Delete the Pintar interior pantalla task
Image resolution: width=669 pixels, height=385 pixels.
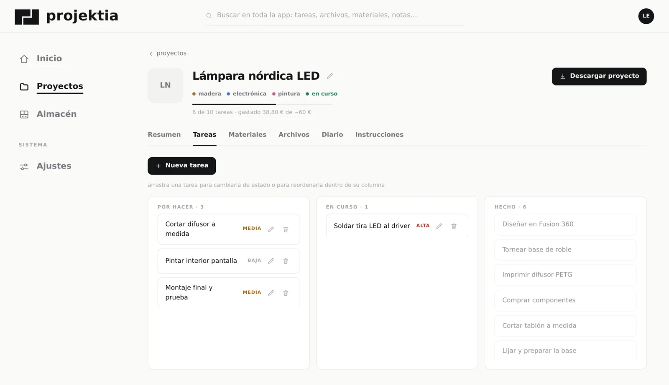coord(286,261)
